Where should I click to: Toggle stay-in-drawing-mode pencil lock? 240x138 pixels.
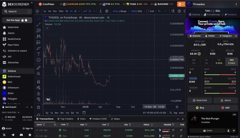tap(38, 88)
